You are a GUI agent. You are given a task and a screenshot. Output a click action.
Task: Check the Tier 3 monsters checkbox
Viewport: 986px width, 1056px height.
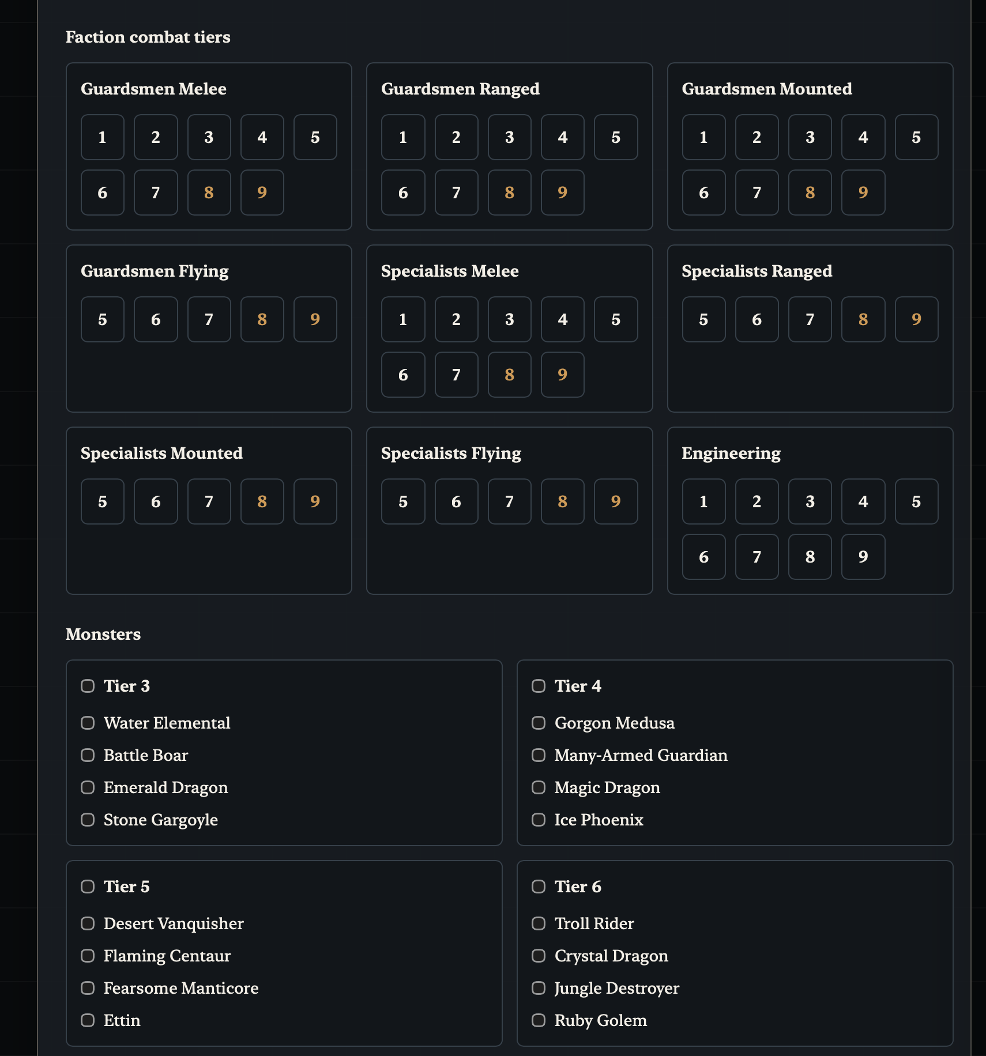click(x=88, y=686)
